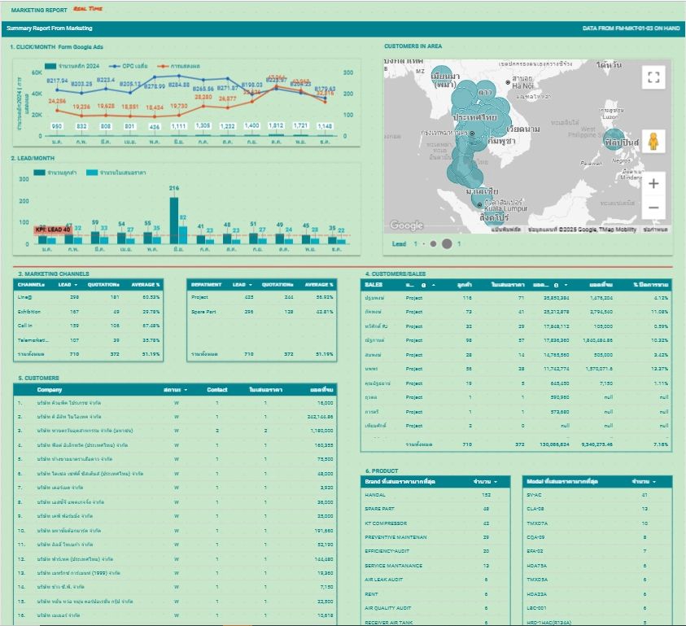
Task: Click the large Lead size legend circle
Action: [447, 243]
